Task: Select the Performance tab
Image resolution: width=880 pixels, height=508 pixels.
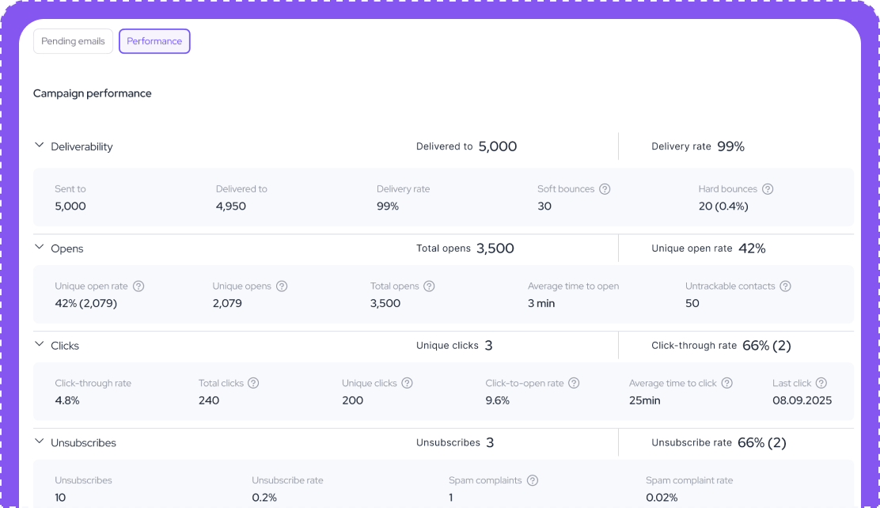Action: 154,41
